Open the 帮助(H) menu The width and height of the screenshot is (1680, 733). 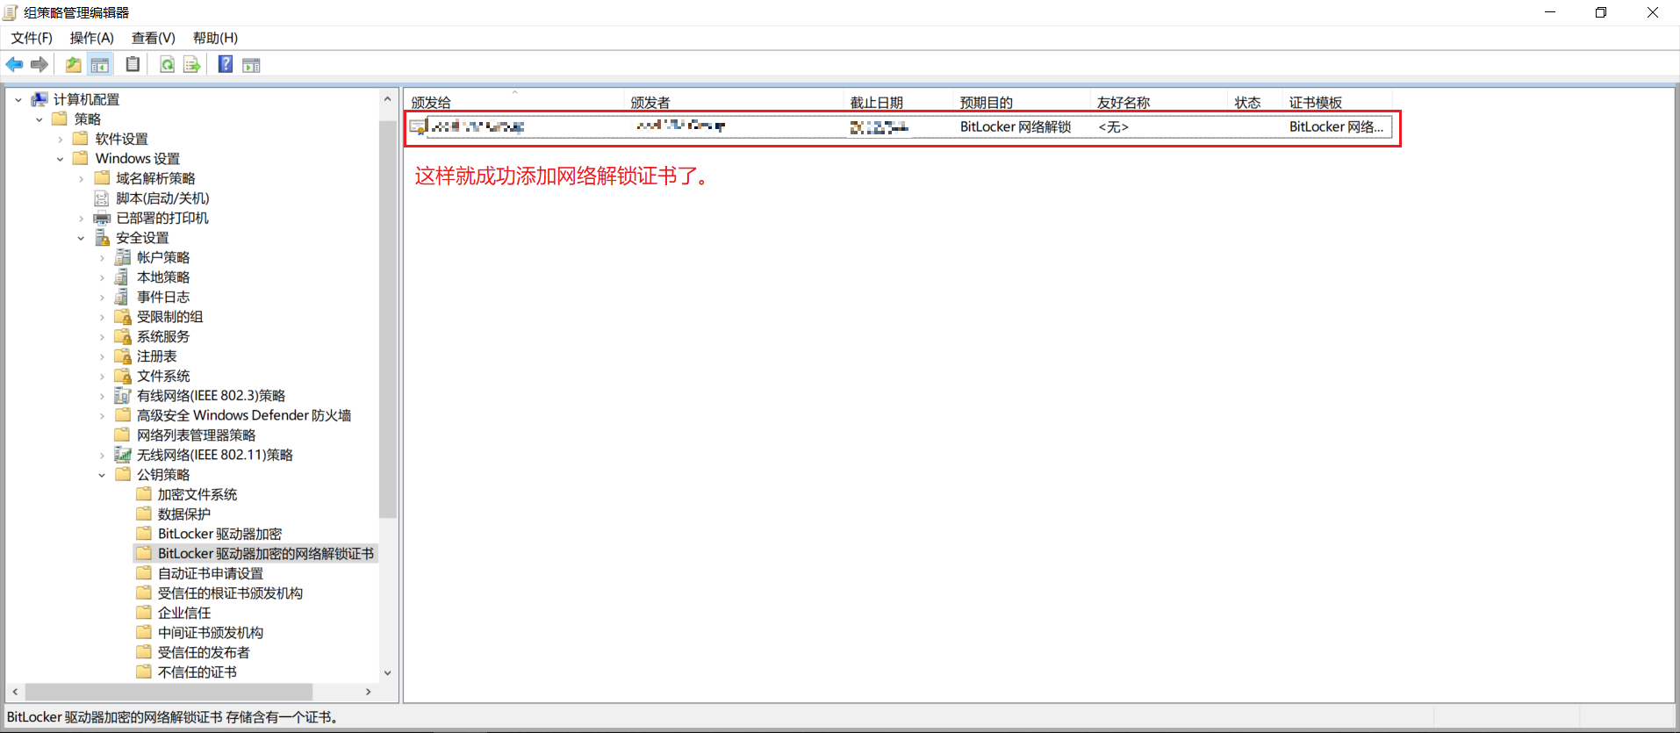point(215,38)
